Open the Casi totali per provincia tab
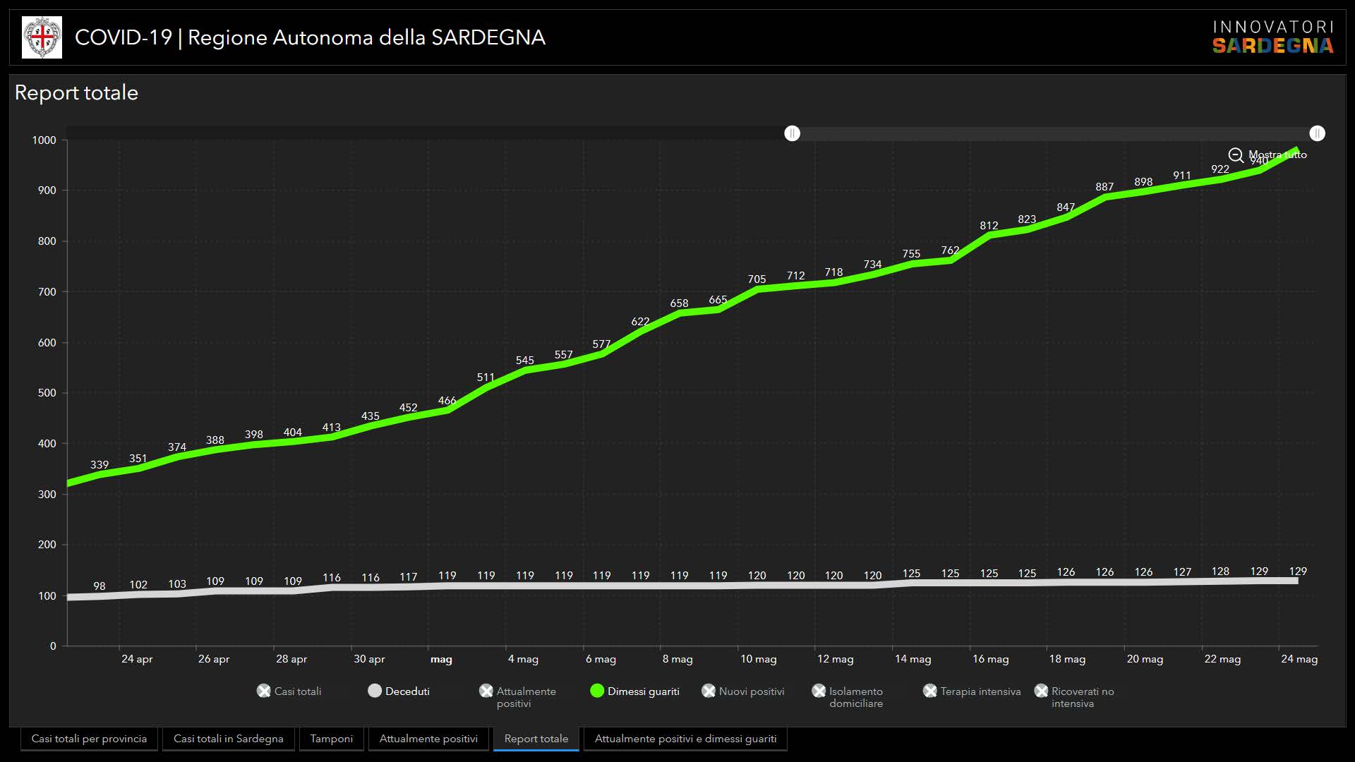The height and width of the screenshot is (762, 1355). [89, 739]
